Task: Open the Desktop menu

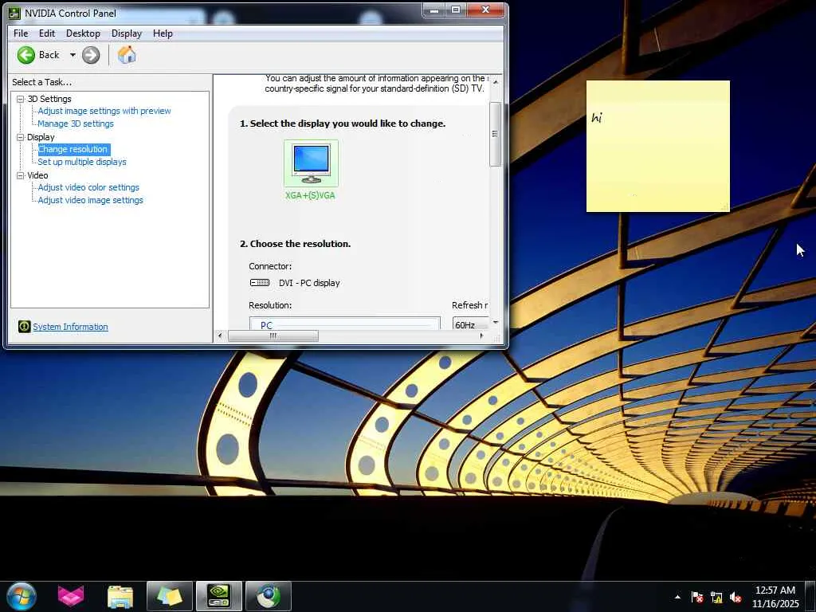Action: click(83, 33)
